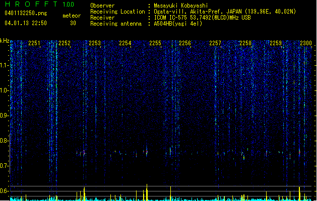Click the 0.7 kHz axis label
The image size is (317, 201).
click(4, 166)
